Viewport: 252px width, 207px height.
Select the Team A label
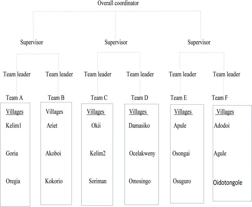tap(14, 98)
